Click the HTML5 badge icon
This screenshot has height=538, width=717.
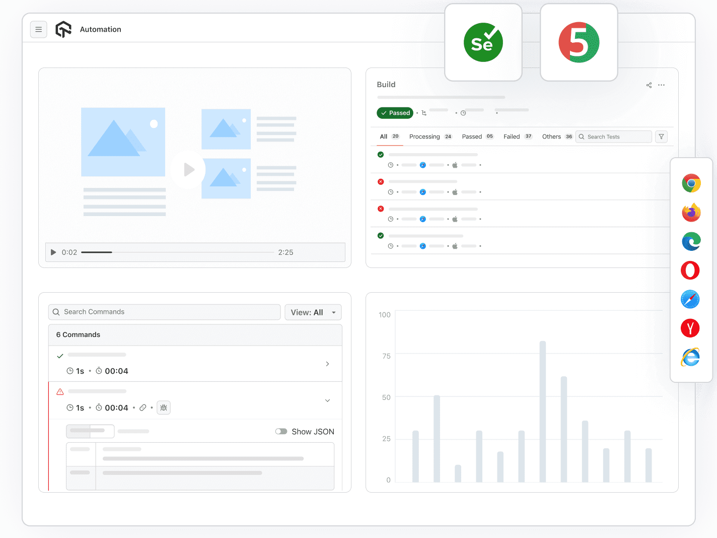click(579, 42)
